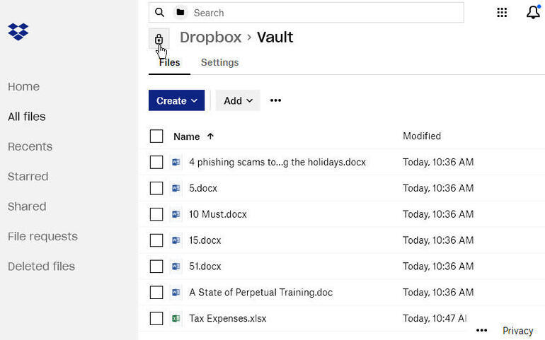Expand the Create dropdown button

(176, 100)
